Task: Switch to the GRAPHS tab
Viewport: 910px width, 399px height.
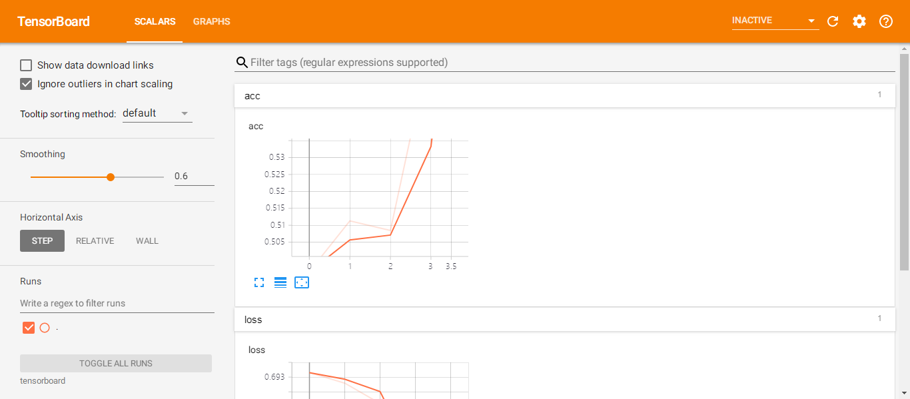Action: pos(212,21)
